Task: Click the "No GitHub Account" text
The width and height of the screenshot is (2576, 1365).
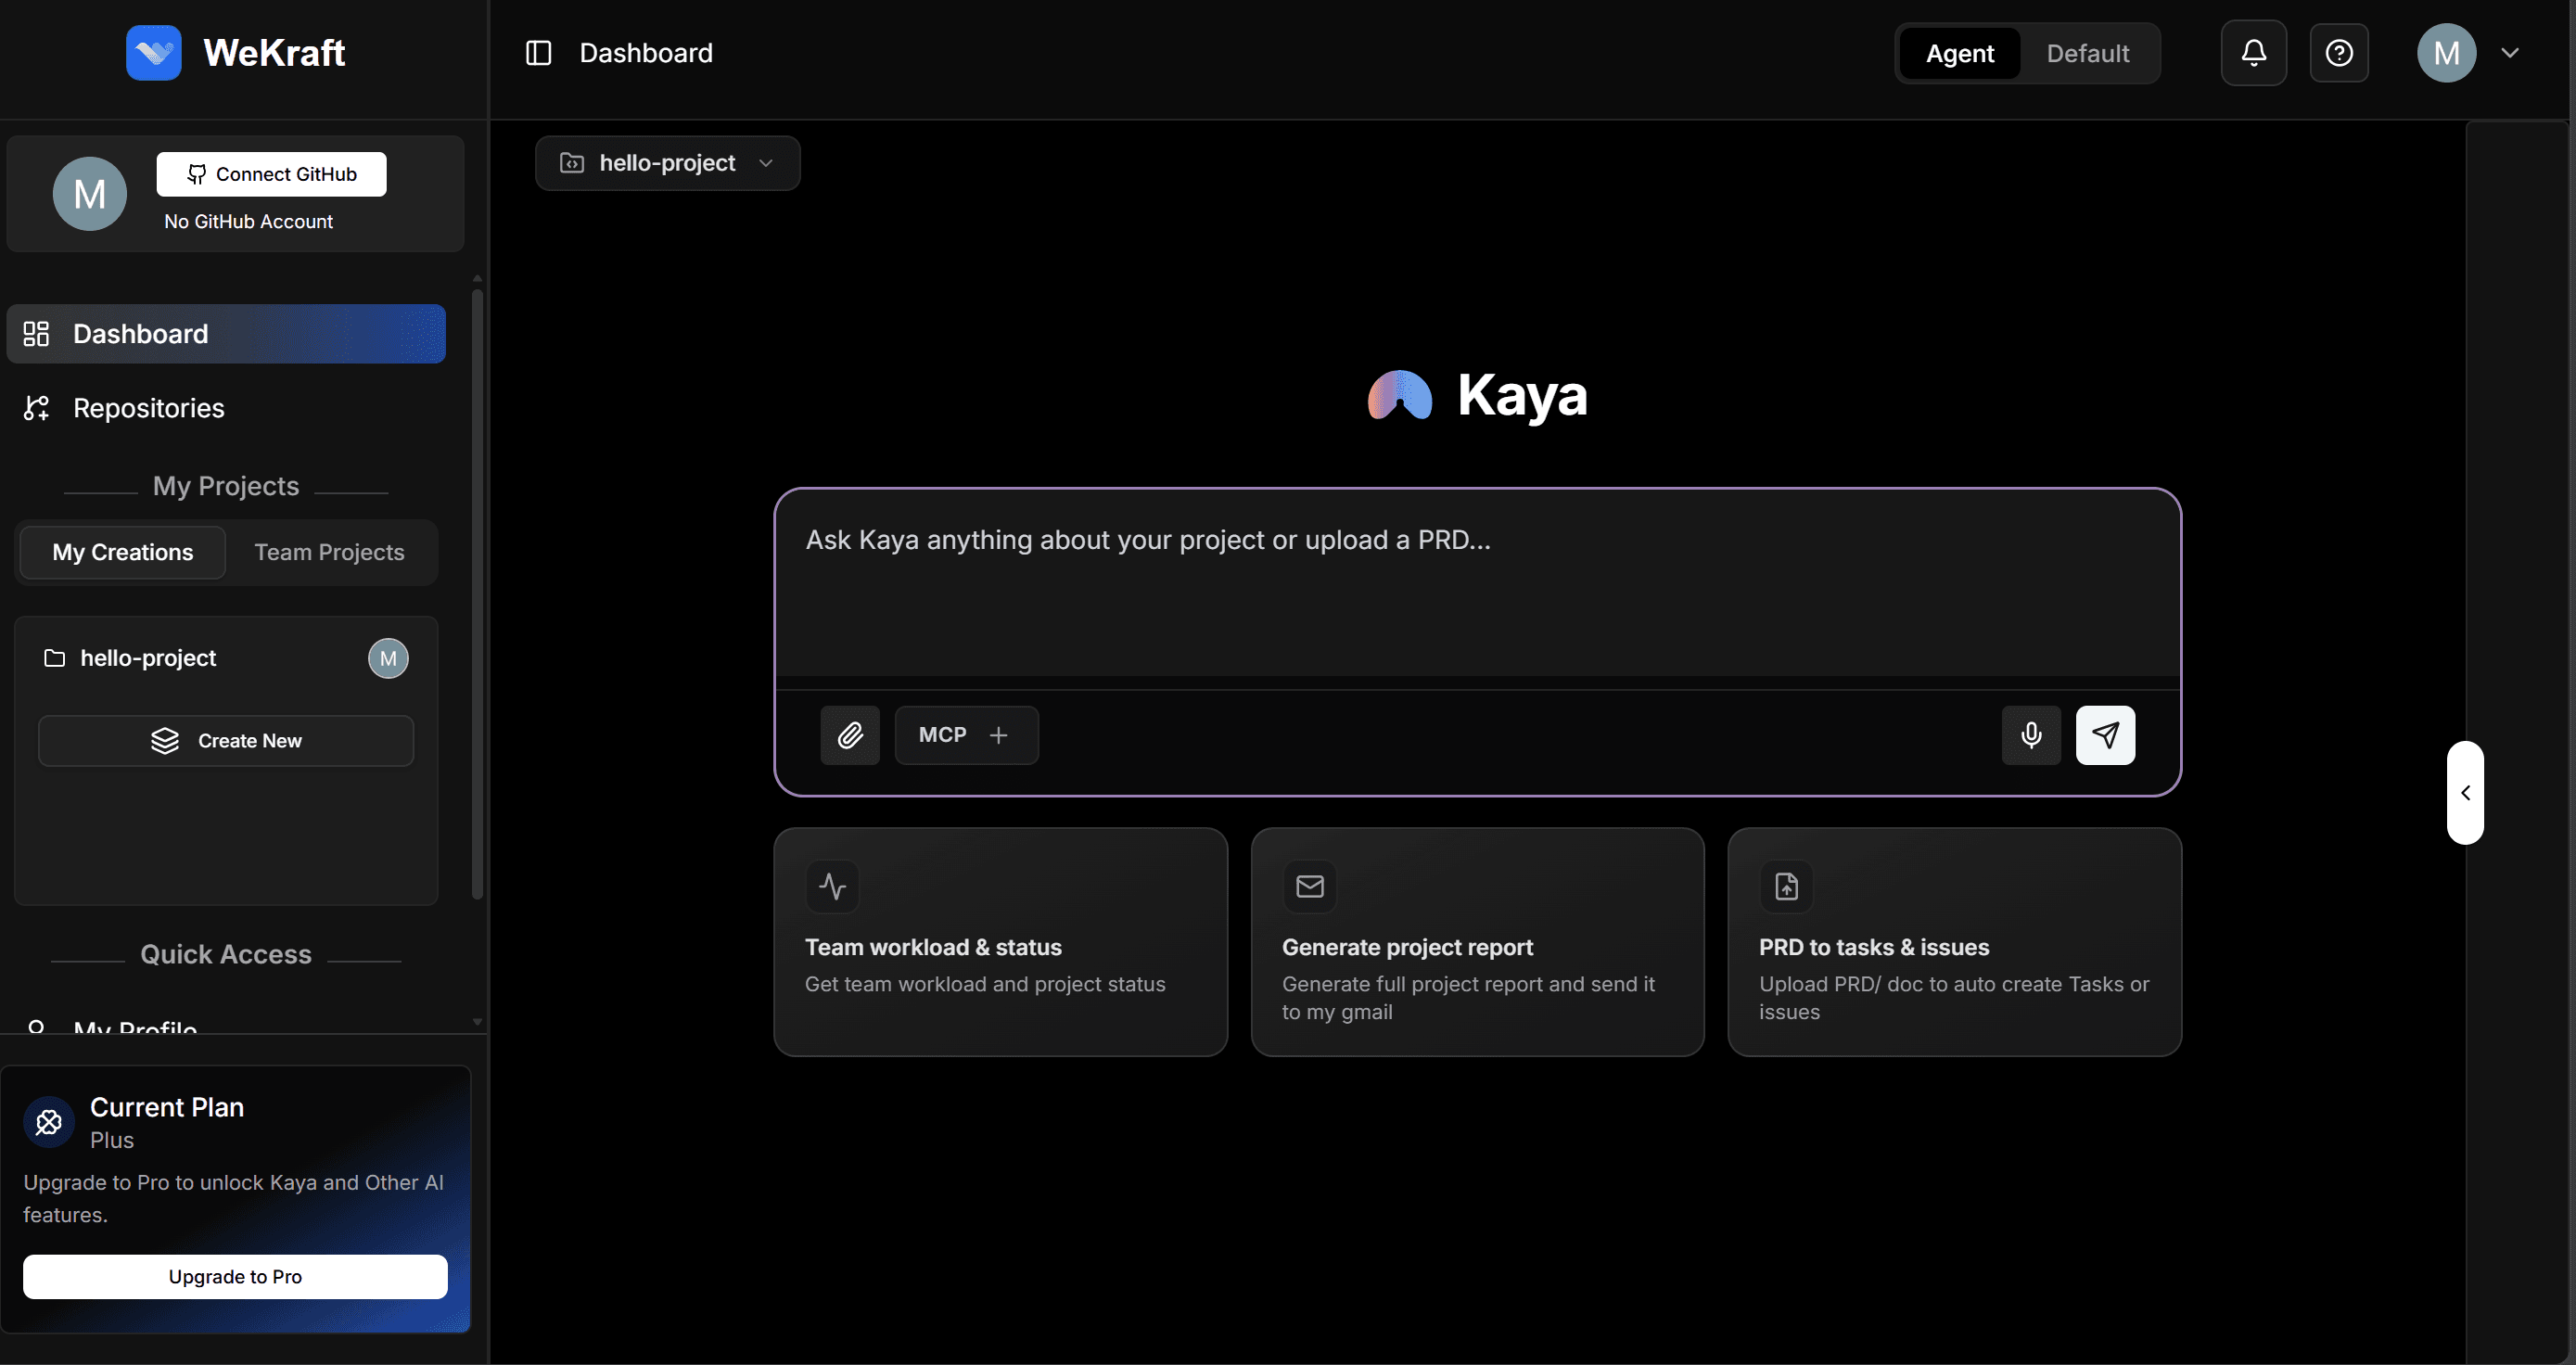Action: (248, 222)
